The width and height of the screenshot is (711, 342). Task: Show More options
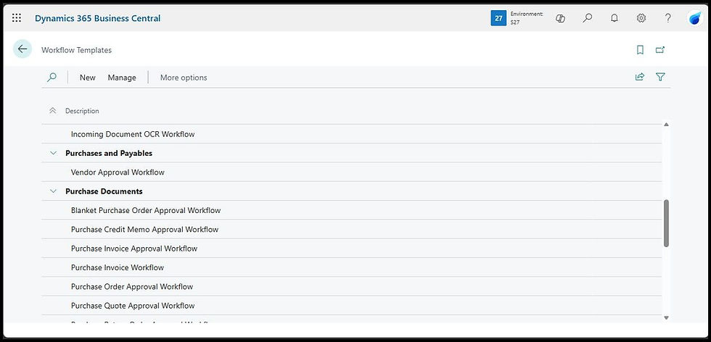coord(184,78)
